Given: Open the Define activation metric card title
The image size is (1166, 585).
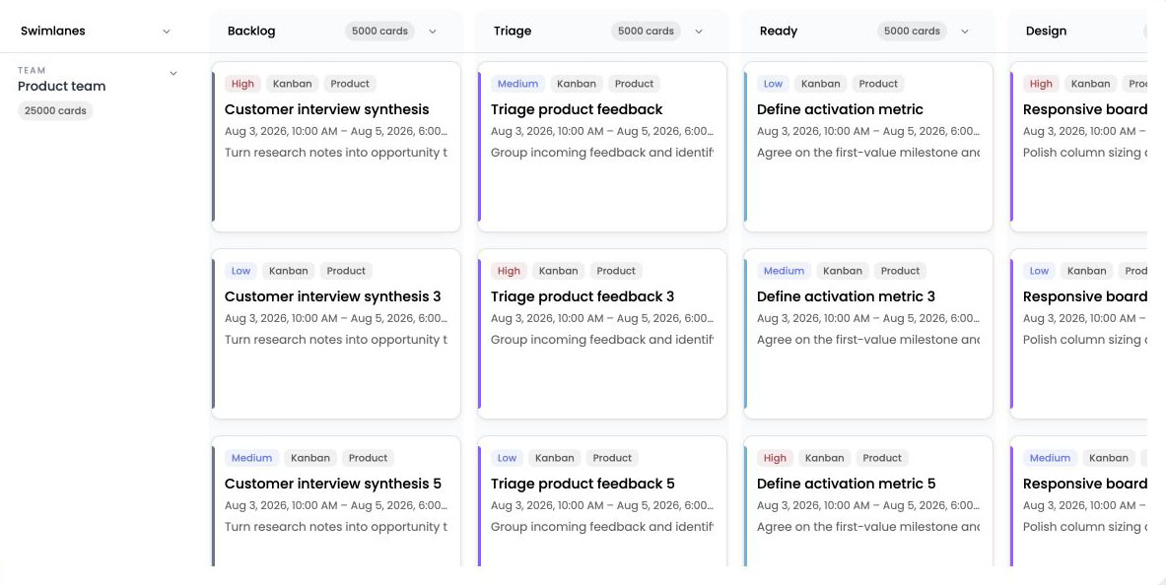Looking at the screenshot, I should pyautogui.click(x=840, y=109).
